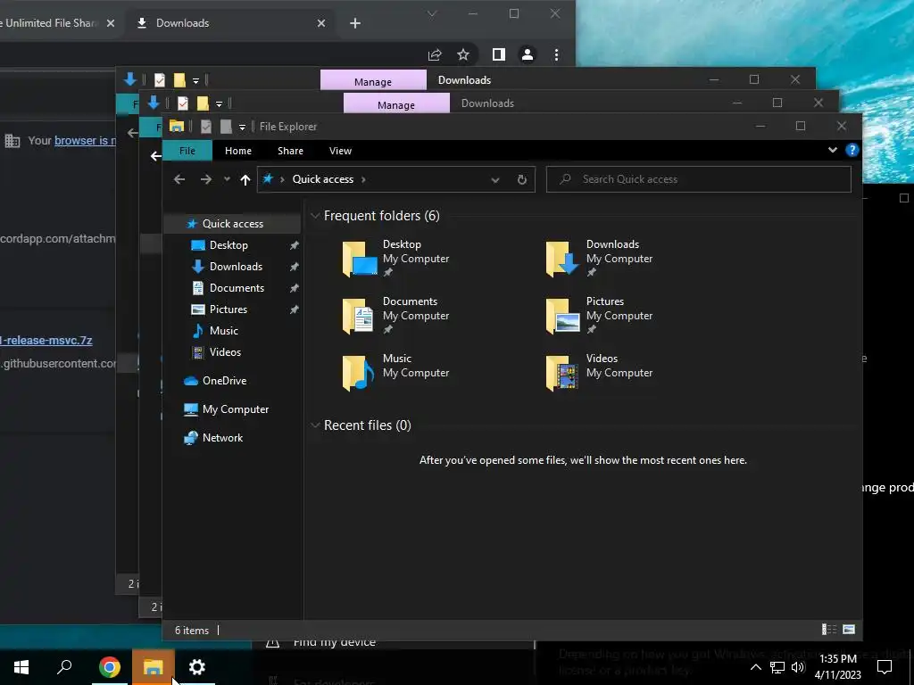Screen dimensions: 914x685
Task: Select the Videos folder icon in Frequent folders
Action: click(562, 373)
